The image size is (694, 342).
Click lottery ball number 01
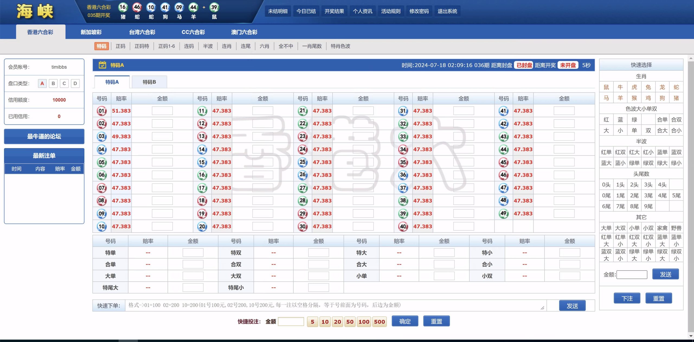pos(102,111)
